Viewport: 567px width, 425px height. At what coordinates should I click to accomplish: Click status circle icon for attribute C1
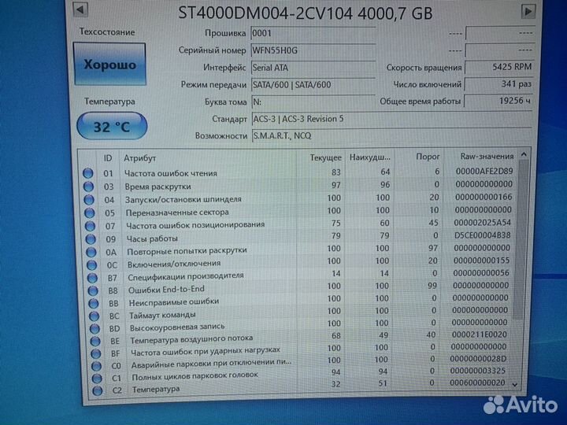pyautogui.click(x=97, y=379)
